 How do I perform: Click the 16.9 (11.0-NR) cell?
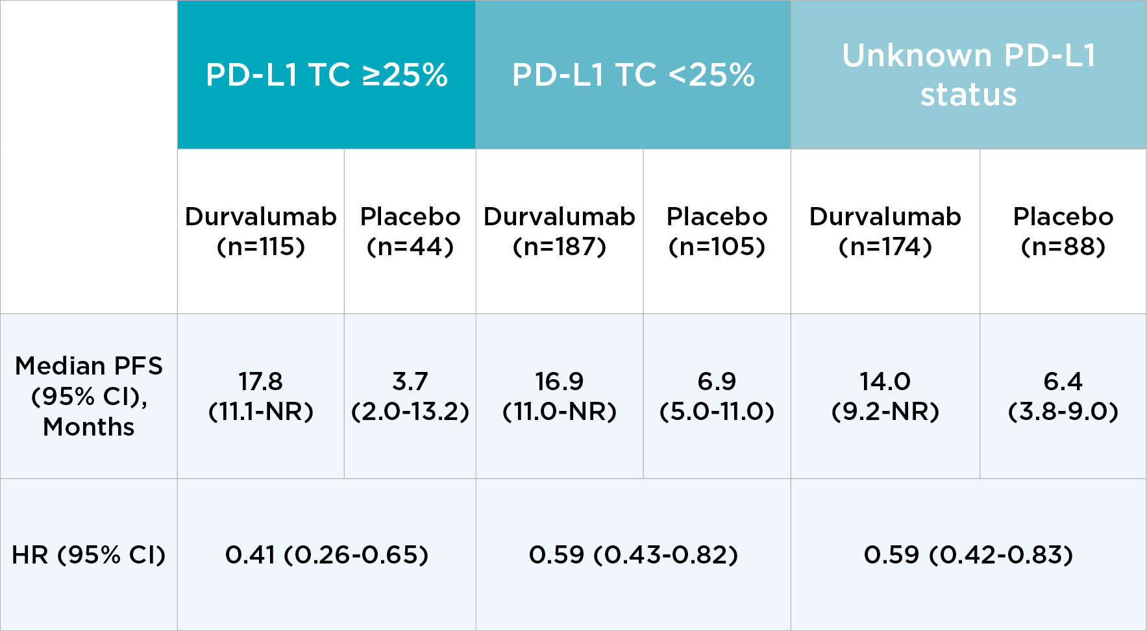coord(560,396)
